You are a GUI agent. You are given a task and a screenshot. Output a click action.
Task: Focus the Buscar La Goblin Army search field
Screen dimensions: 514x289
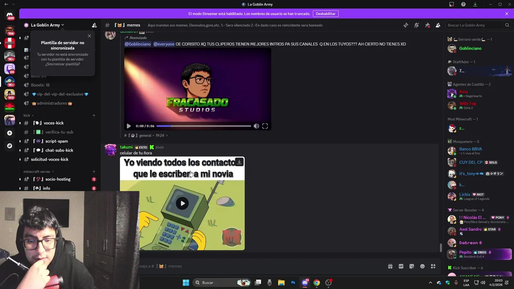pos(478,25)
